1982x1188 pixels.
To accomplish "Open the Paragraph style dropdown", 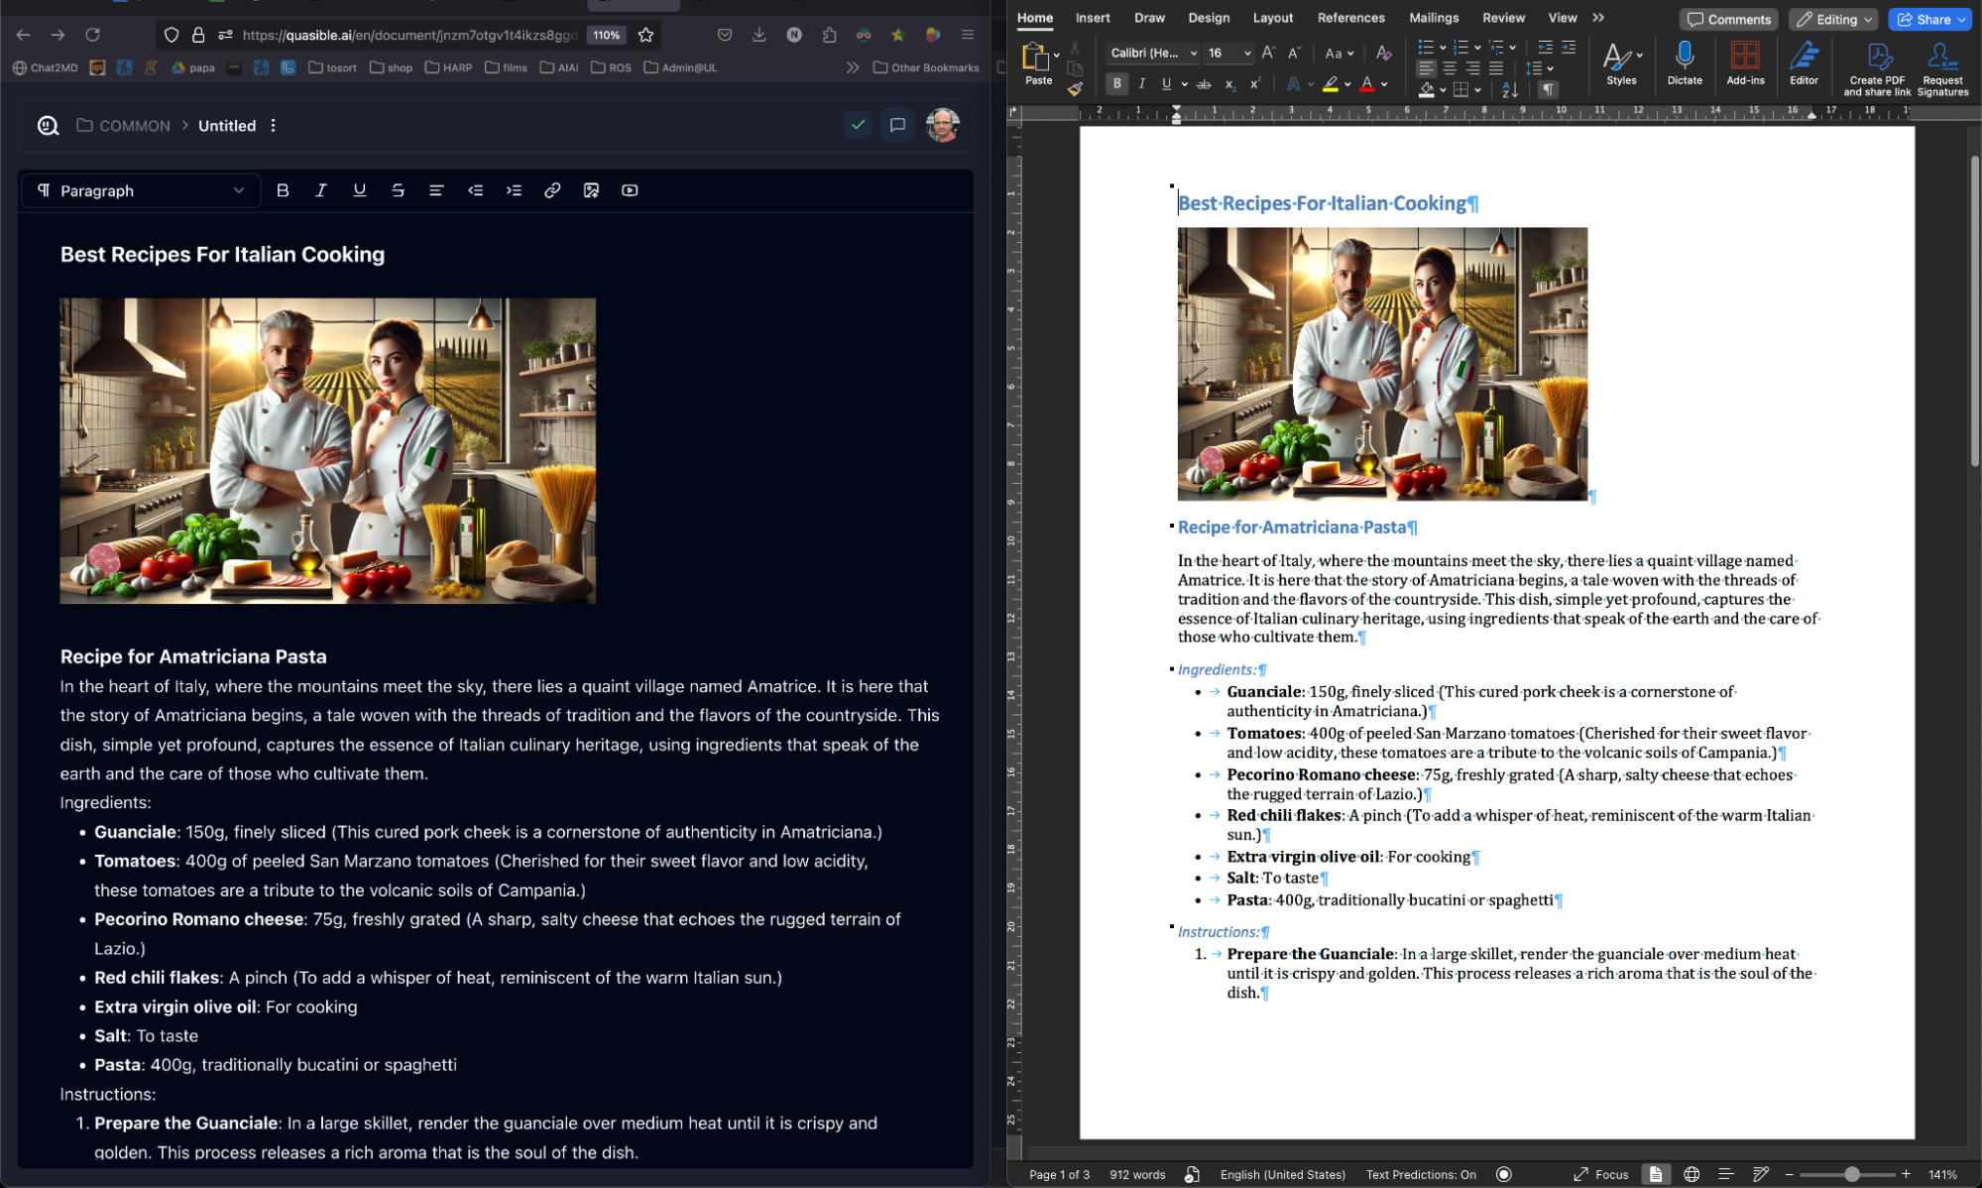I will [x=141, y=190].
